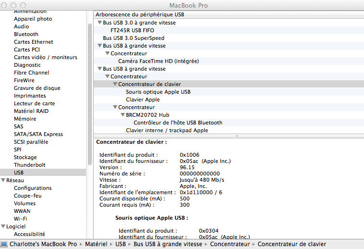Collapse the BRCM20702 Hub disclosure triangle
This screenshot has width=364, height=249.
(x=123, y=115)
